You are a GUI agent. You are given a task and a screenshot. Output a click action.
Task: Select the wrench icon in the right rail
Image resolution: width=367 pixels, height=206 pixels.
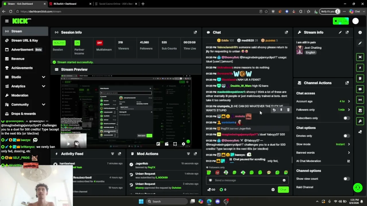click(x=360, y=121)
